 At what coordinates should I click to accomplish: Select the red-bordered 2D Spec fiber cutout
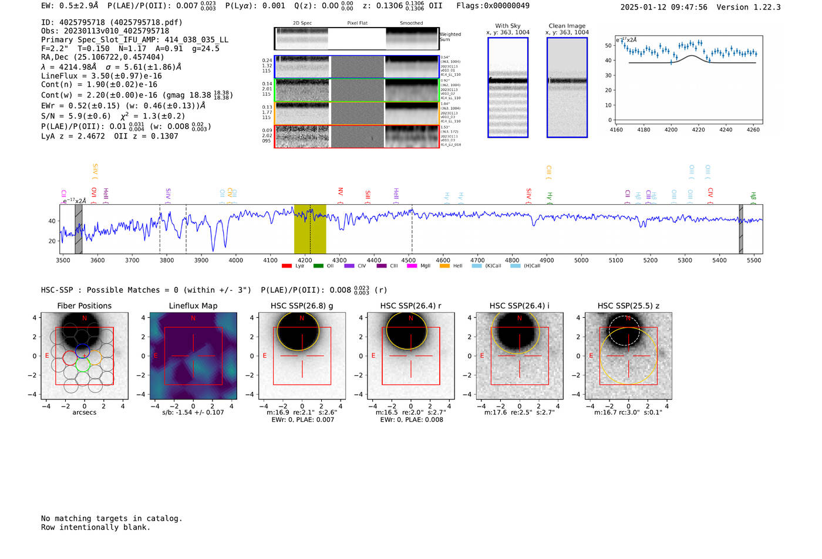302,137
